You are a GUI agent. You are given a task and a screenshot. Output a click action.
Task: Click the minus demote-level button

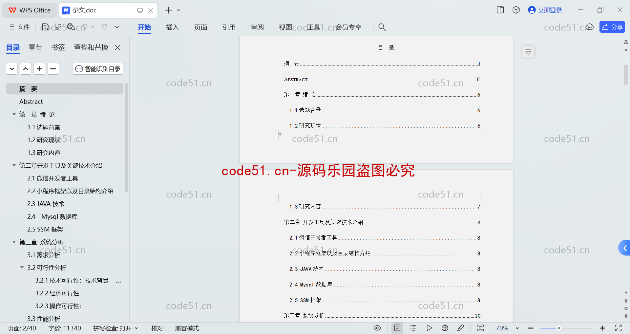coord(53,69)
